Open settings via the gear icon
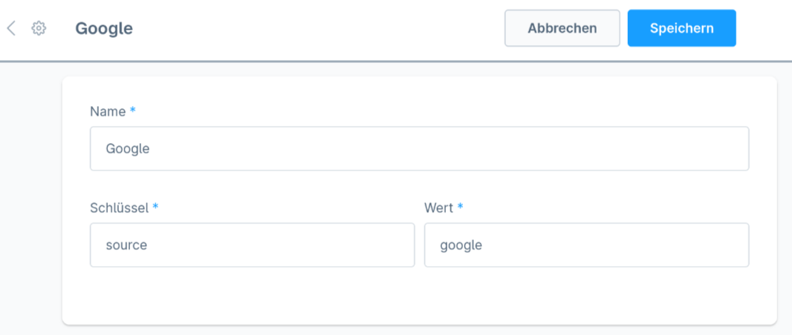The image size is (792, 335). coord(39,28)
